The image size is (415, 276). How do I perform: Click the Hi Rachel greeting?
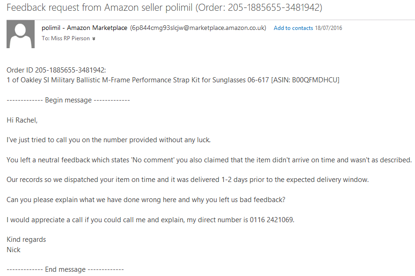click(x=22, y=120)
